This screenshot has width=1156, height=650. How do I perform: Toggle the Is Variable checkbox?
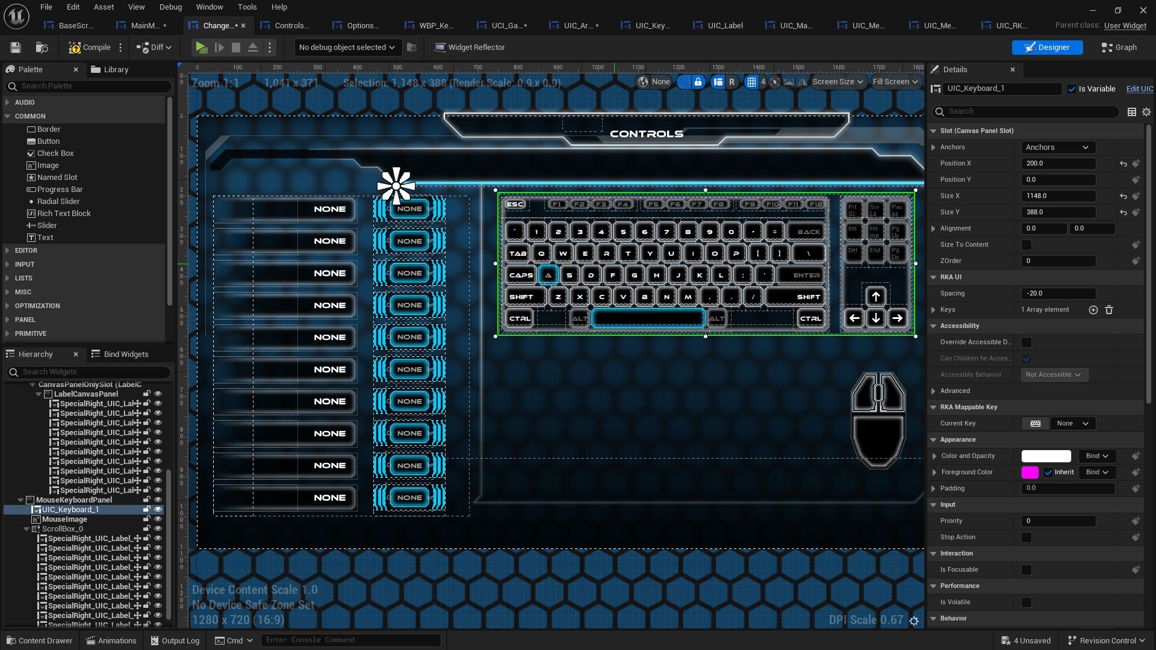coord(1072,89)
